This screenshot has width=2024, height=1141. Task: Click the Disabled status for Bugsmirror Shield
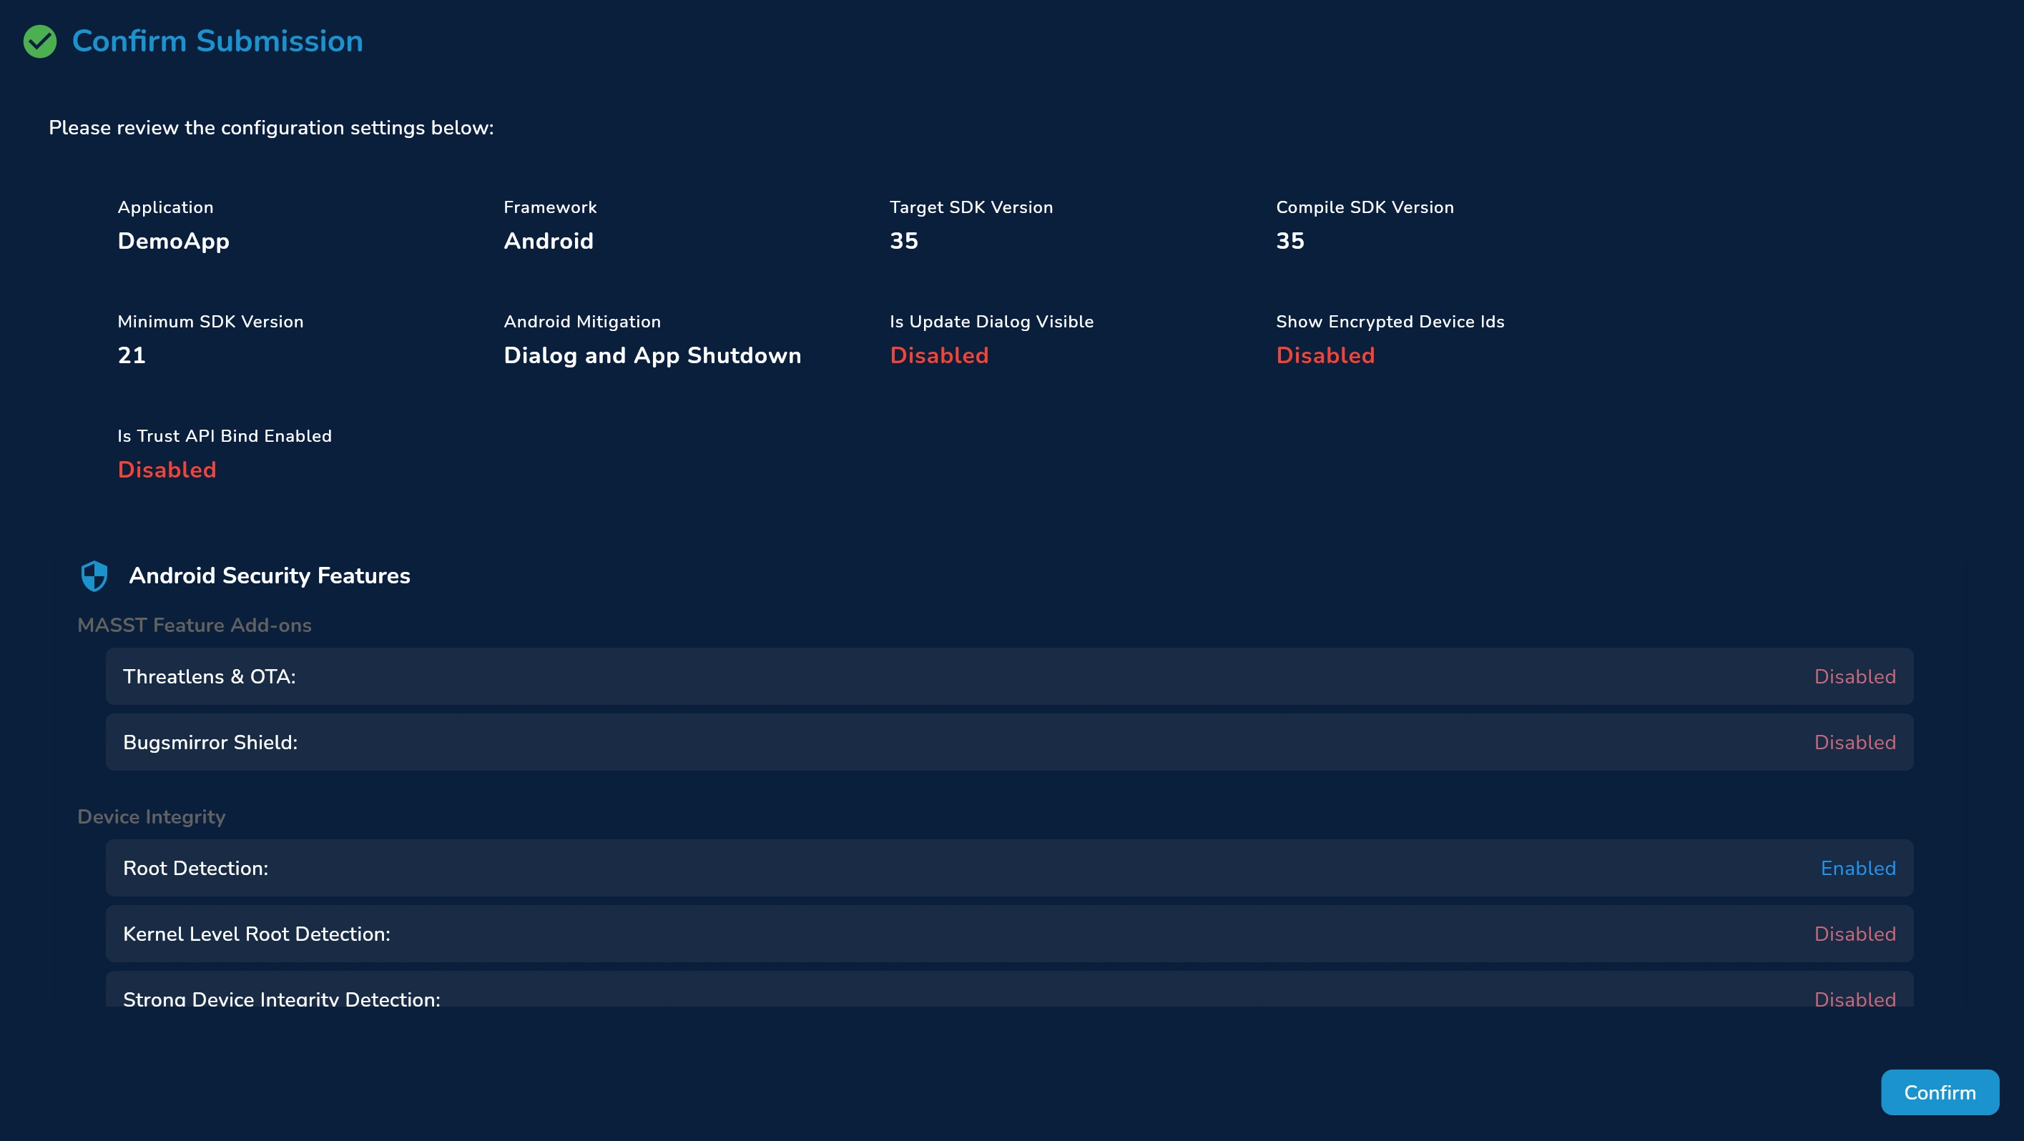pos(1854,743)
